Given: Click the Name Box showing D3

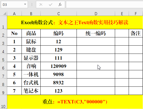Looking at the screenshot, I should tap(14, 5).
